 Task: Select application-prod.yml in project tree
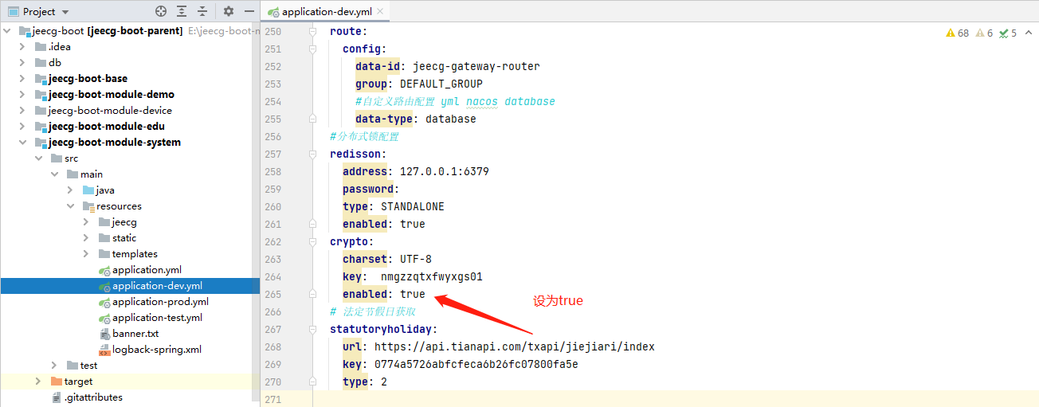tap(160, 301)
